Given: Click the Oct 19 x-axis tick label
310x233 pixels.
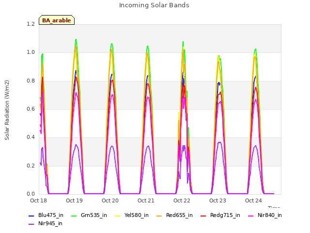Looking at the screenshot, I should click(x=74, y=200).
